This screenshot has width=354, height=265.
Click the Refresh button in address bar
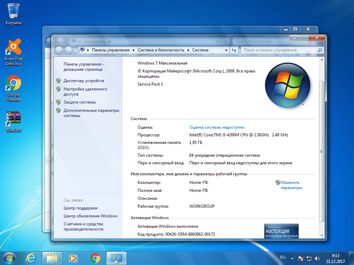click(234, 50)
